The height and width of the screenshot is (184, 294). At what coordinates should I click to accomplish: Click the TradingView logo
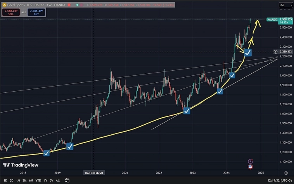click(21, 165)
